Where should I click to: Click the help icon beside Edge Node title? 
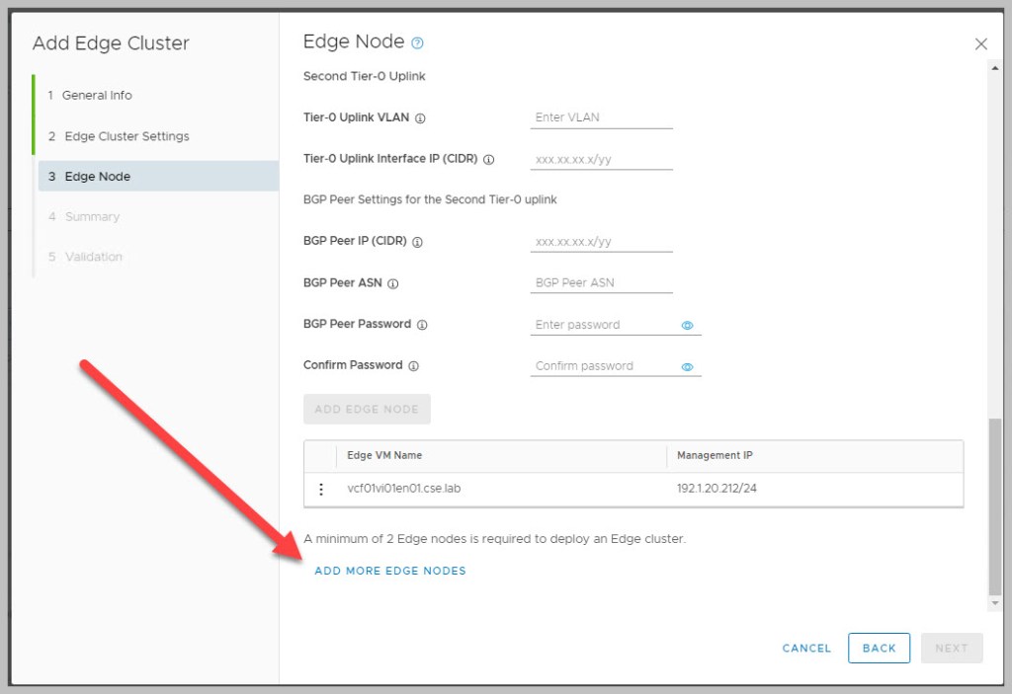(x=417, y=42)
